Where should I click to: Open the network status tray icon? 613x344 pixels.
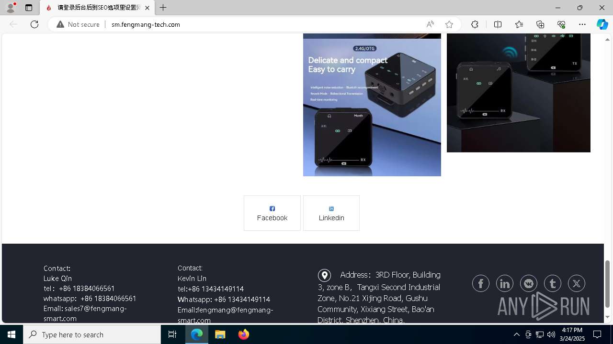pyautogui.click(x=539, y=334)
